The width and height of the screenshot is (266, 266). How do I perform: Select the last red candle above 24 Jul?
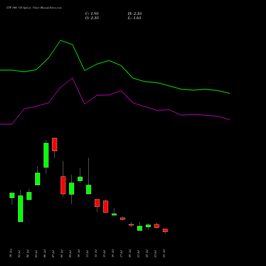tap(165, 230)
